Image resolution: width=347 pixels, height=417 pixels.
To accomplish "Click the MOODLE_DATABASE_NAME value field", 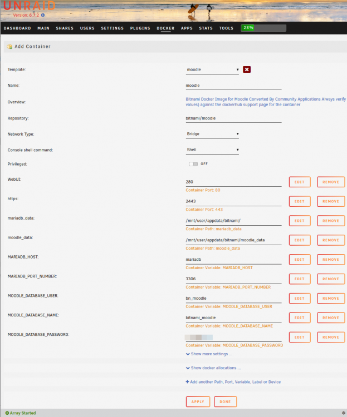I will [233, 318].
